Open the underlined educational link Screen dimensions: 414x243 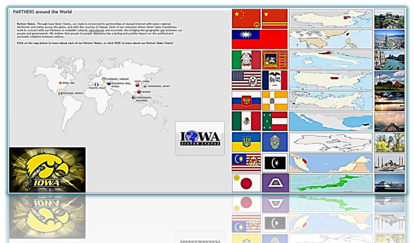tap(96, 30)
